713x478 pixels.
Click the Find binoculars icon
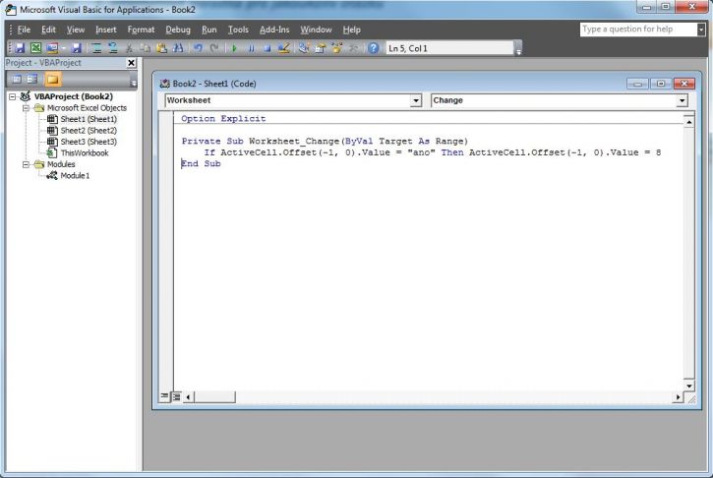click(178, 48)
